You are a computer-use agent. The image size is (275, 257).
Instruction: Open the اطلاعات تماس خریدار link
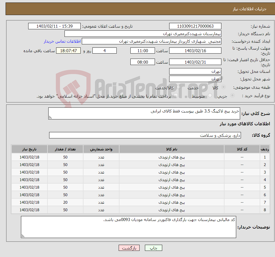(62, 41)
